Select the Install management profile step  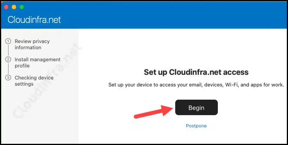point(38,62)
